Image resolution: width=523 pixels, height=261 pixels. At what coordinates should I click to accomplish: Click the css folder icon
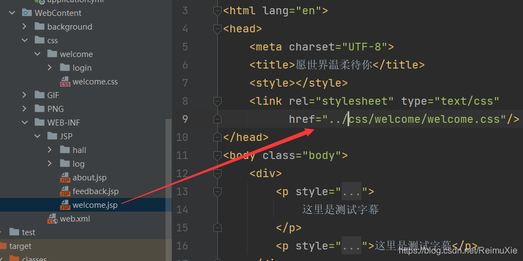(x=40, y=40)
